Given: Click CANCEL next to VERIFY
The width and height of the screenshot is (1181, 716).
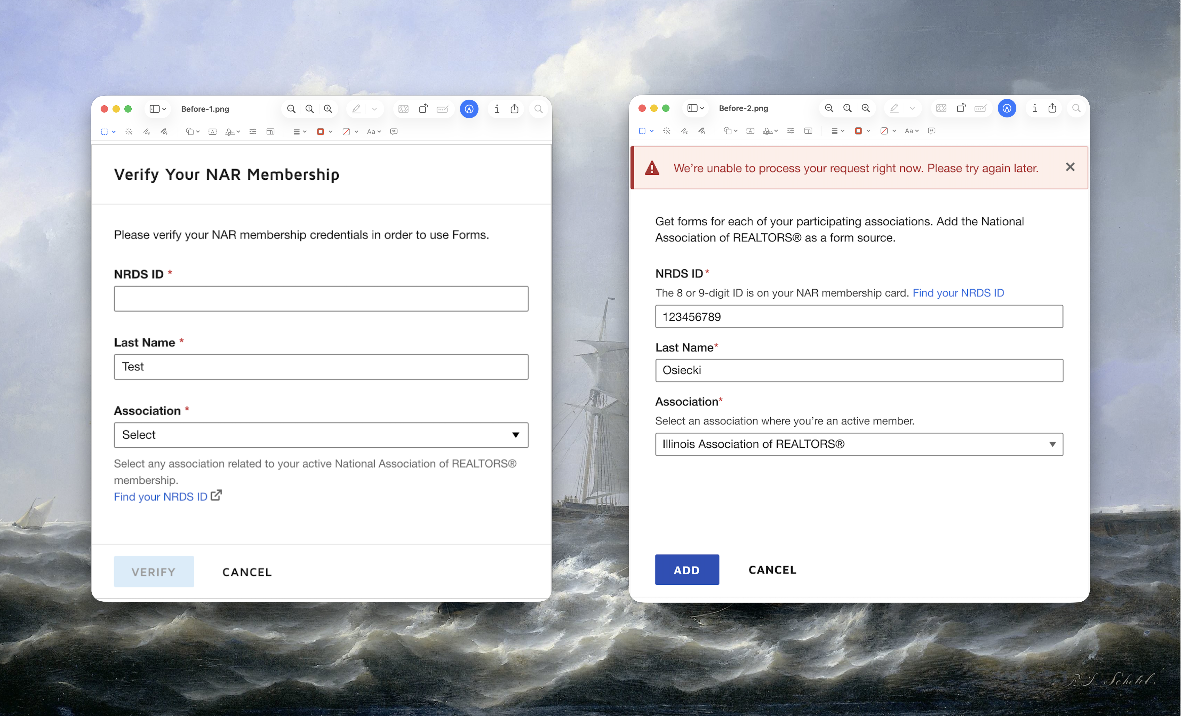Looking at the screenshot, I should [x=247, y=572].
